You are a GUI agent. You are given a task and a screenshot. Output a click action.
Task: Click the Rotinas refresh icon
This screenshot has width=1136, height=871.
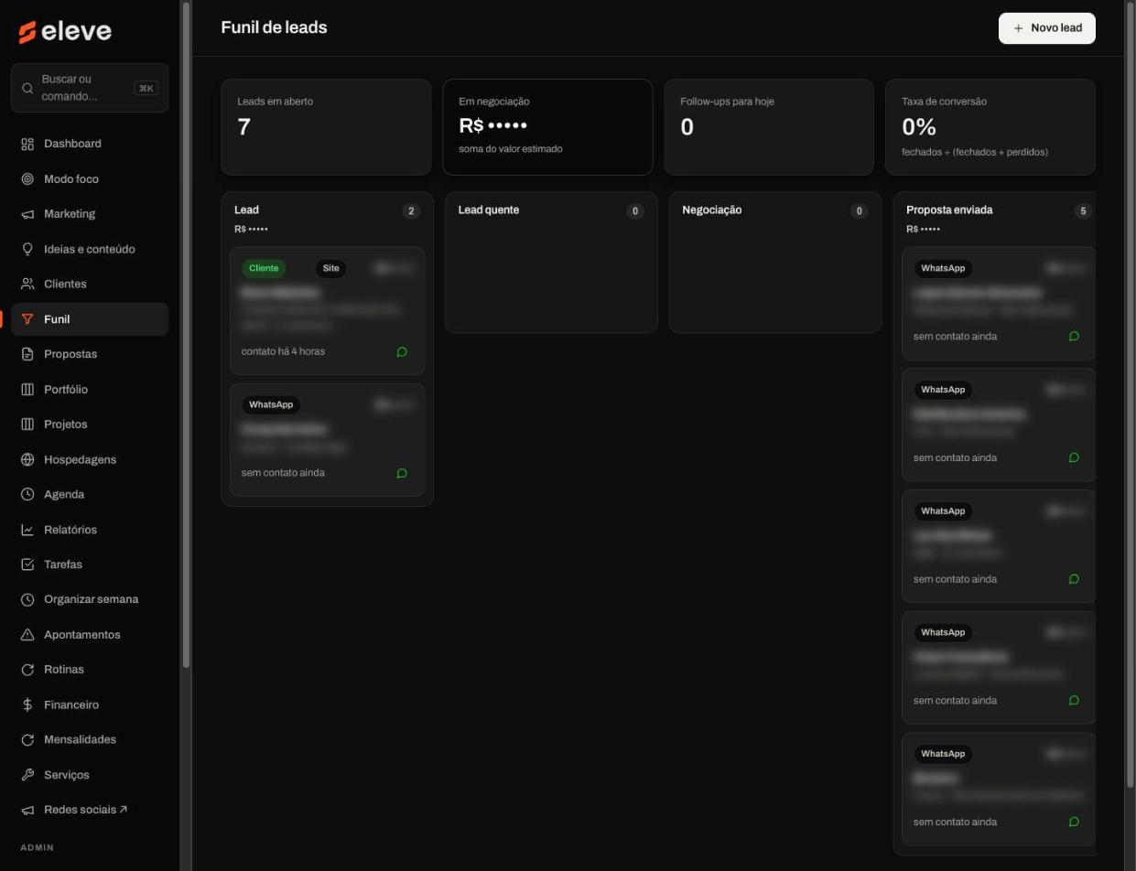27,670
